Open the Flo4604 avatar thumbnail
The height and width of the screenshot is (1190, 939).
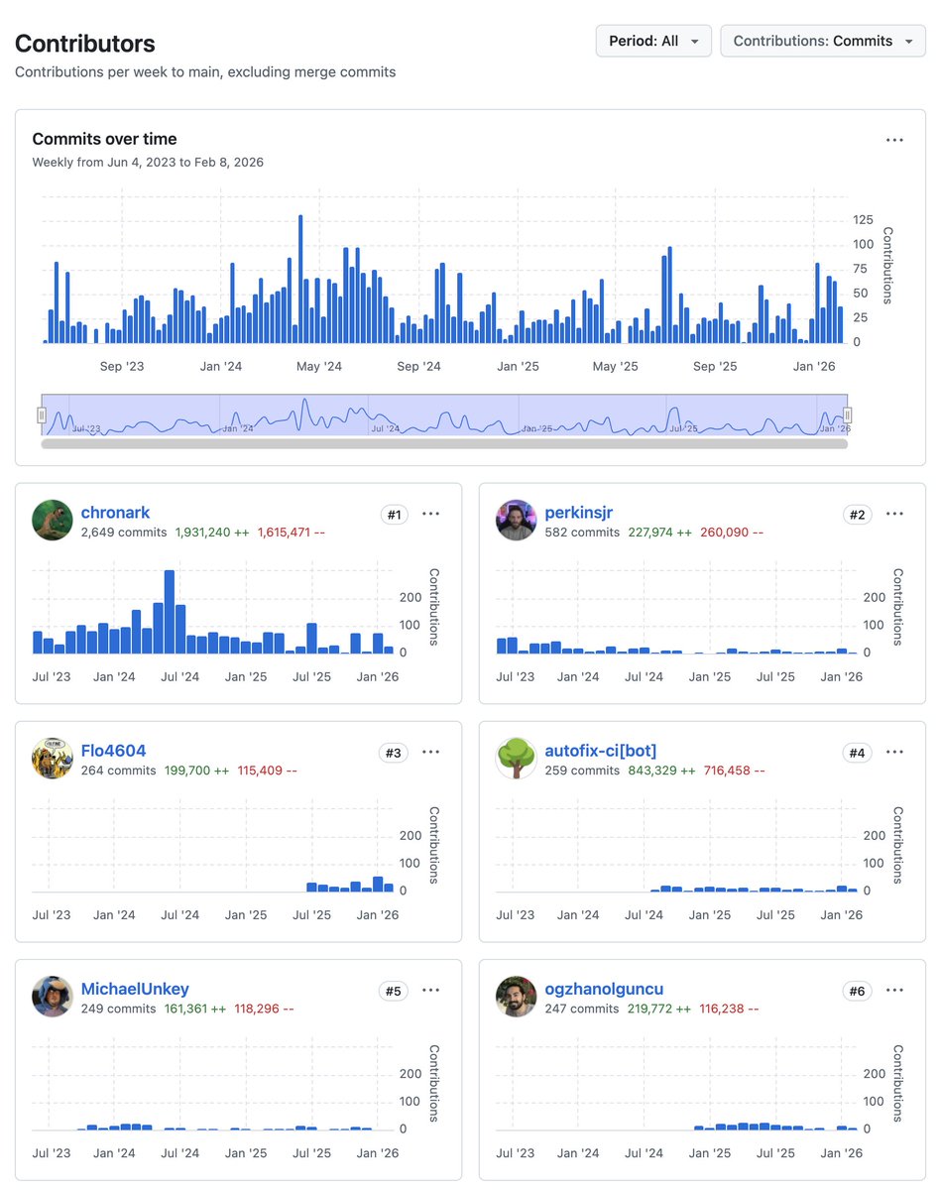(52, 758)
